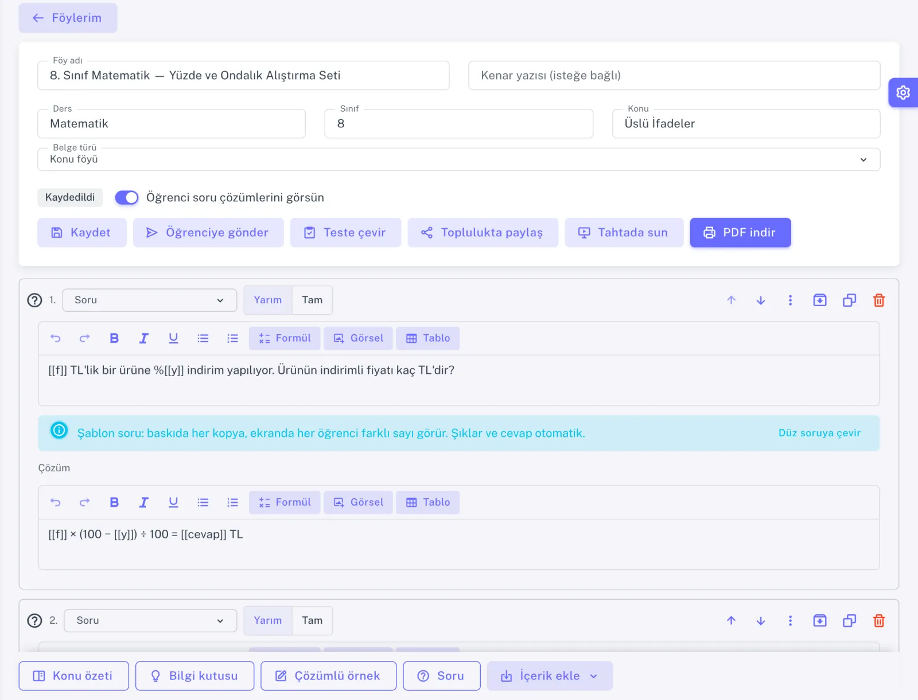
Task: Insert bullet list in question 1 editor
Action: pyautogui.click(x=203, y=338)
